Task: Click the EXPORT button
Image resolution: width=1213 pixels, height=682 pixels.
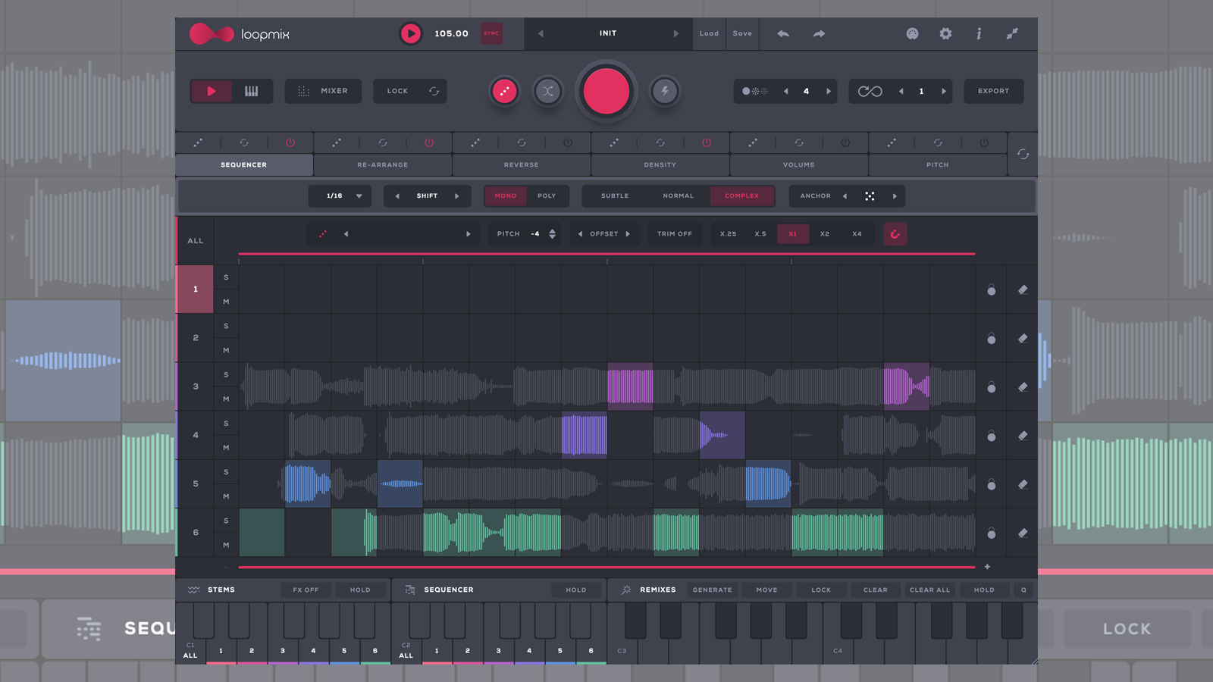Action: [x=993, y=91]
